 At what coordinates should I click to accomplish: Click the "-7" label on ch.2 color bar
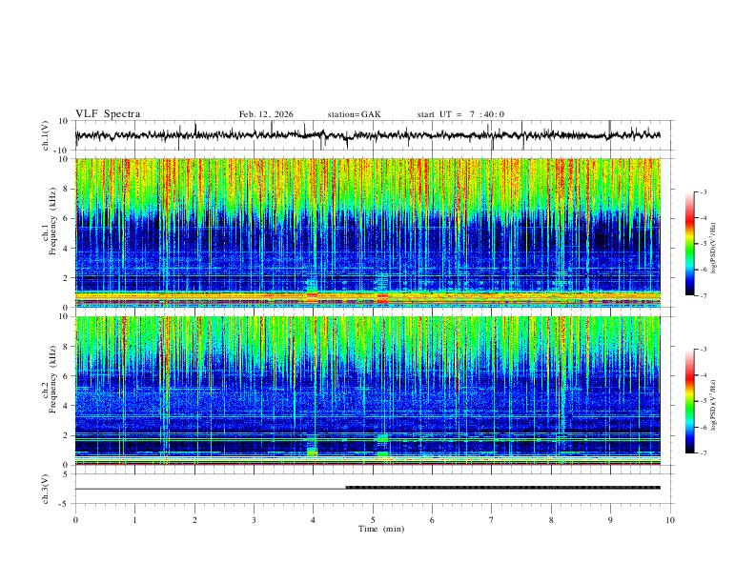point(704,452)
